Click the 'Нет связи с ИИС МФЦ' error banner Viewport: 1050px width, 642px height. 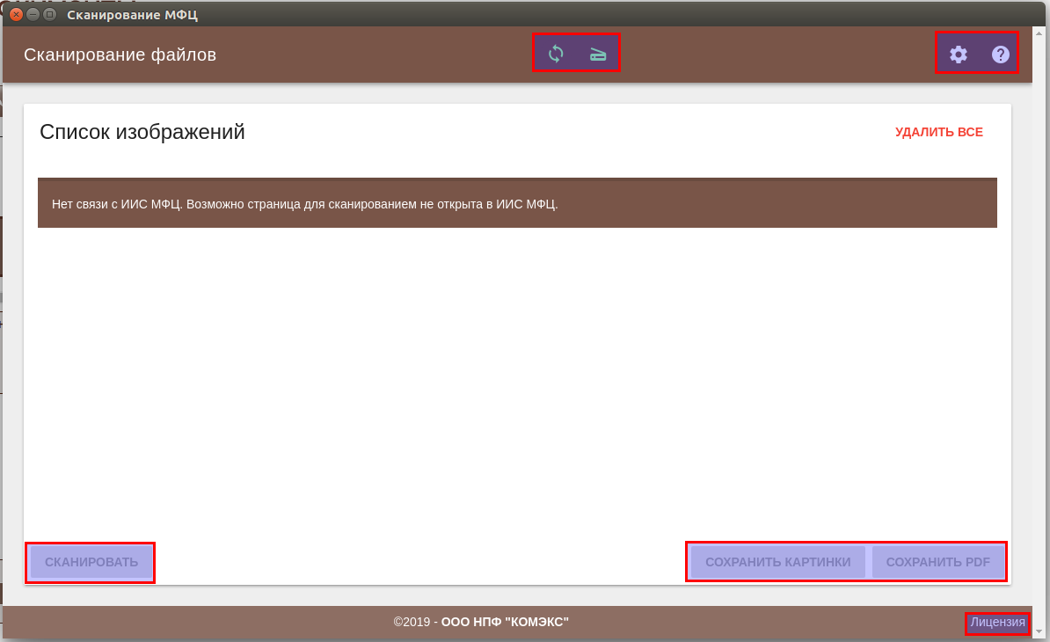517,203
